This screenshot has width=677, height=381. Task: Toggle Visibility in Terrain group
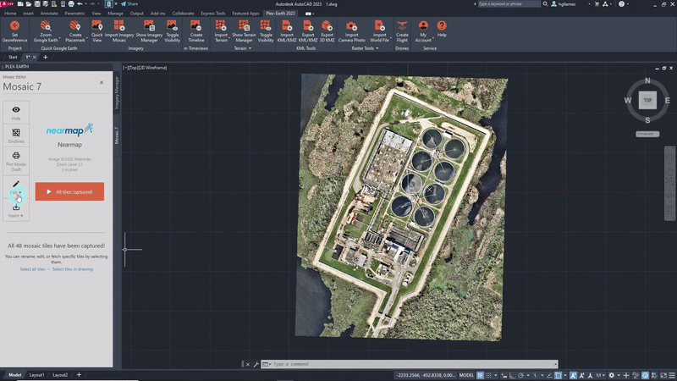coord(266,31)
